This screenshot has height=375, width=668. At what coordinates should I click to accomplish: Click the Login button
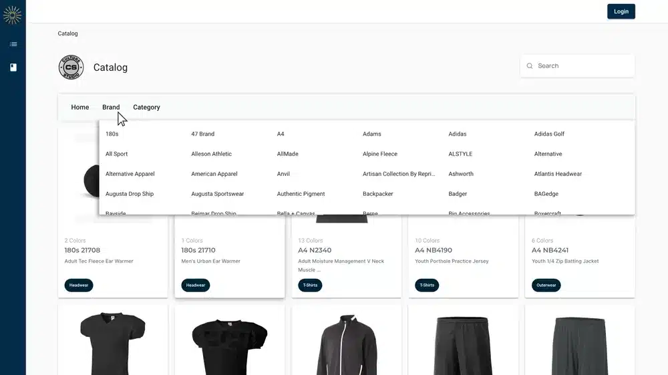621,11
